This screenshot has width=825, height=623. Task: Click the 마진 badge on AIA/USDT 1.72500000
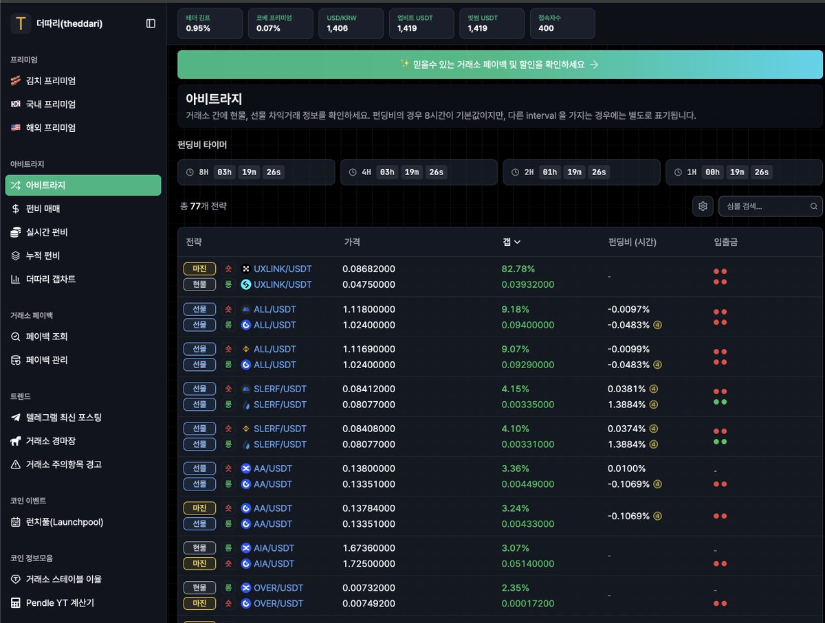(199, 564)
